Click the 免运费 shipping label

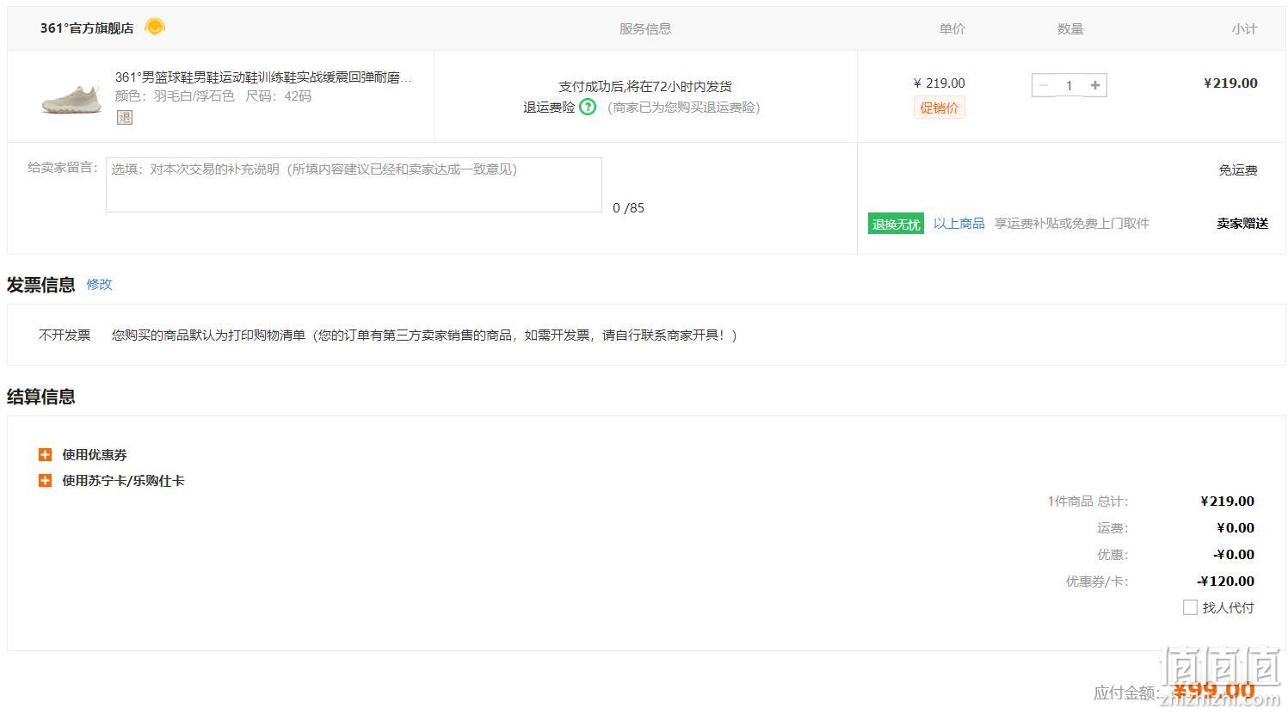[x=1238, y=169]
